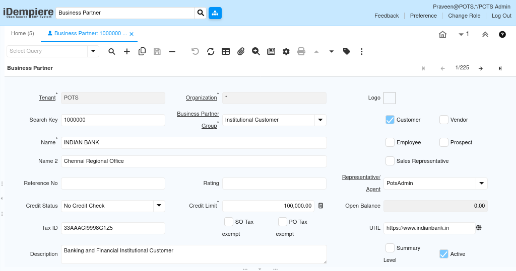Click the Tenant field label link
This screenshot has width=516, height=271.
click(47, 98)
